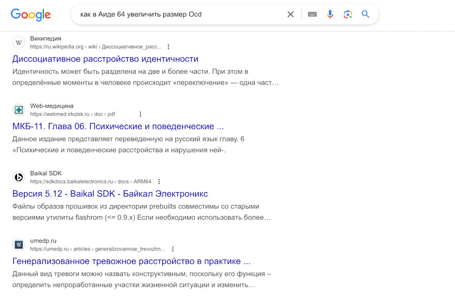Image resolution: width=455 pixels, height=299 pixels.
Task: Open more options for webmed.irkutsk.ru result
Action: tap(140, 114)
